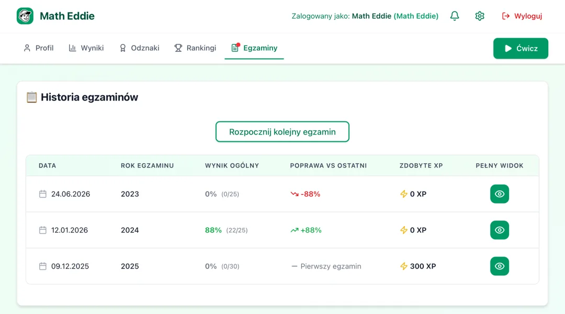Switch to the Rankingi tab
565x314 pixels.
coord(195,48)
